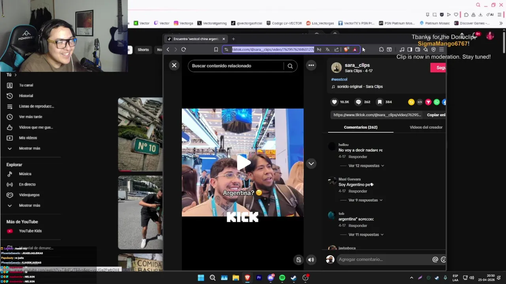This screenshot has width=506, height=284.
Task: Open Mis videos in YouTube sidebar
Action: coord(28,138)
